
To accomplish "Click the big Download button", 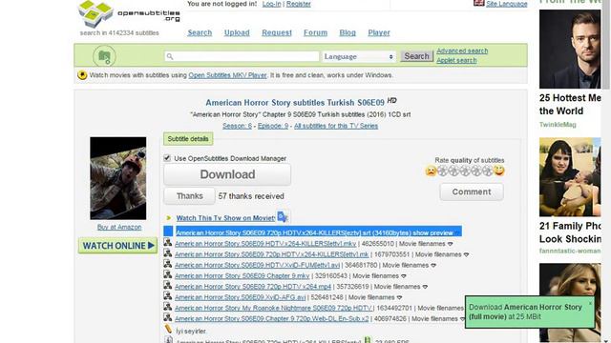I will (227, 174).
